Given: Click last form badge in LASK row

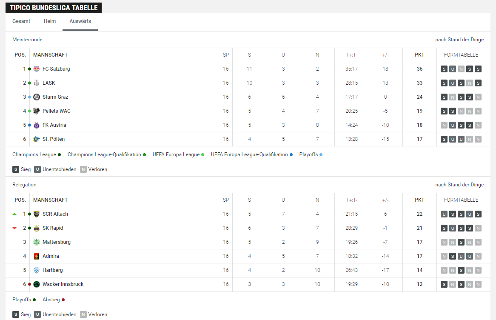Looking at the screenshot, I should [x=478, y=83].
